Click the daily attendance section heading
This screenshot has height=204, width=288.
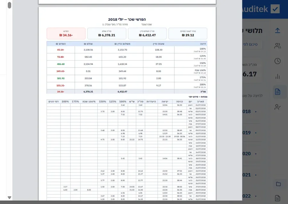[x=198, y=97]
